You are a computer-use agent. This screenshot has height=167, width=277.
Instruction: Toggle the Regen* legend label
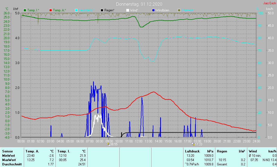pyautogui.click(x=109, y=11)
